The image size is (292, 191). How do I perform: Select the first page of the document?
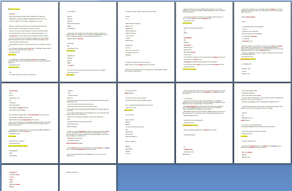30,42
